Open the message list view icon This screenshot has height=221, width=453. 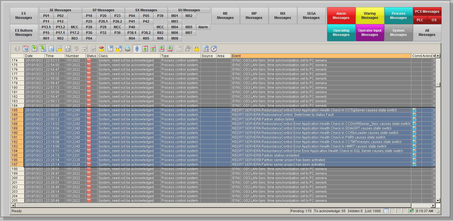click(34, 49)
